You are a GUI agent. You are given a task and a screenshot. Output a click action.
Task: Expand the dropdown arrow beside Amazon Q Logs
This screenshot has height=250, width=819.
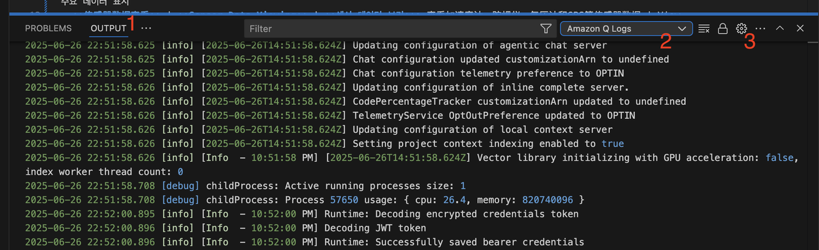point(683,28)
